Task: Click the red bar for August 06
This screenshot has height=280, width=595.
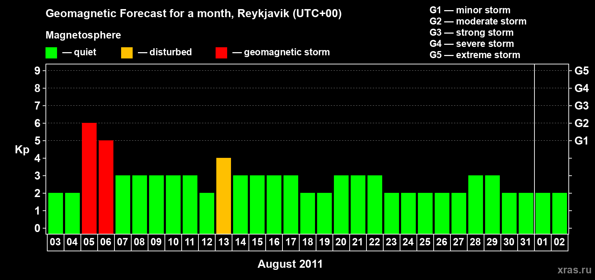Action: tap(106, 187)
